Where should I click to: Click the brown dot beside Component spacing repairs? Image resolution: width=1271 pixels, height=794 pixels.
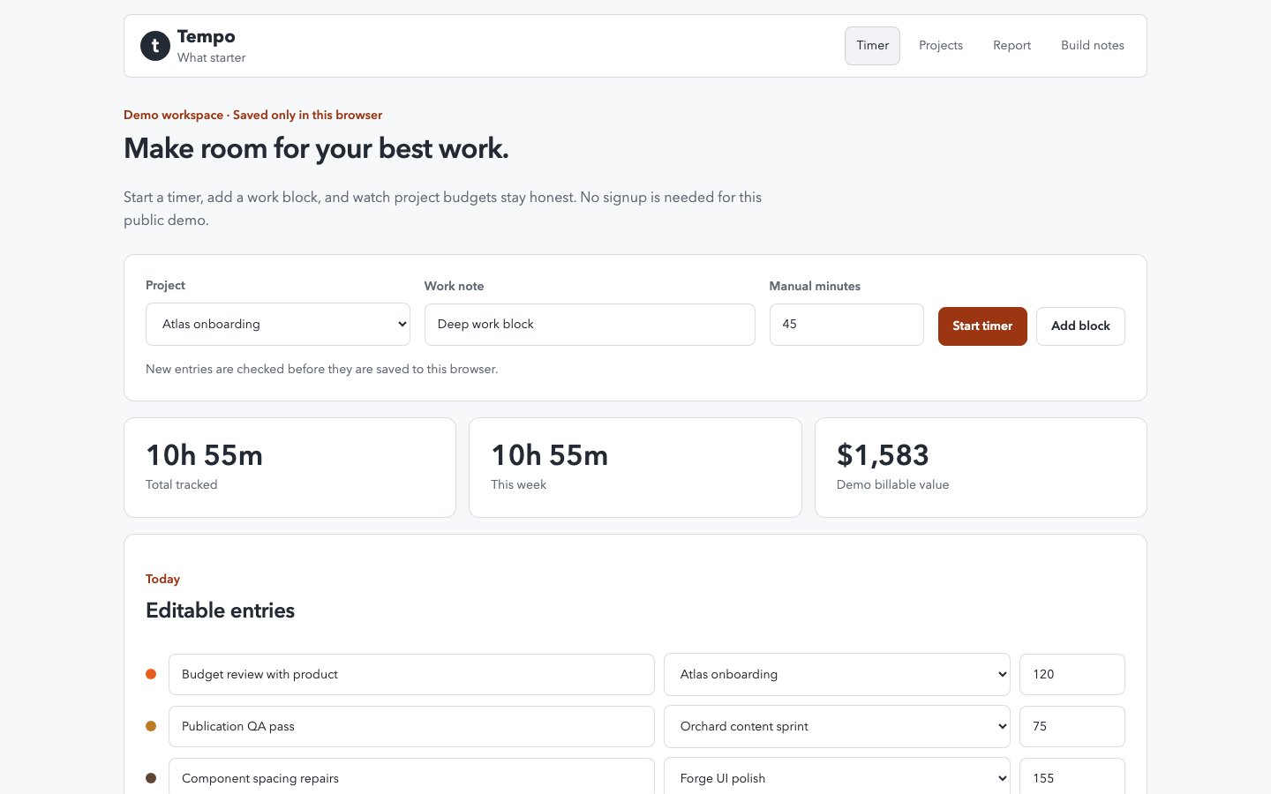tap(151, 778)
